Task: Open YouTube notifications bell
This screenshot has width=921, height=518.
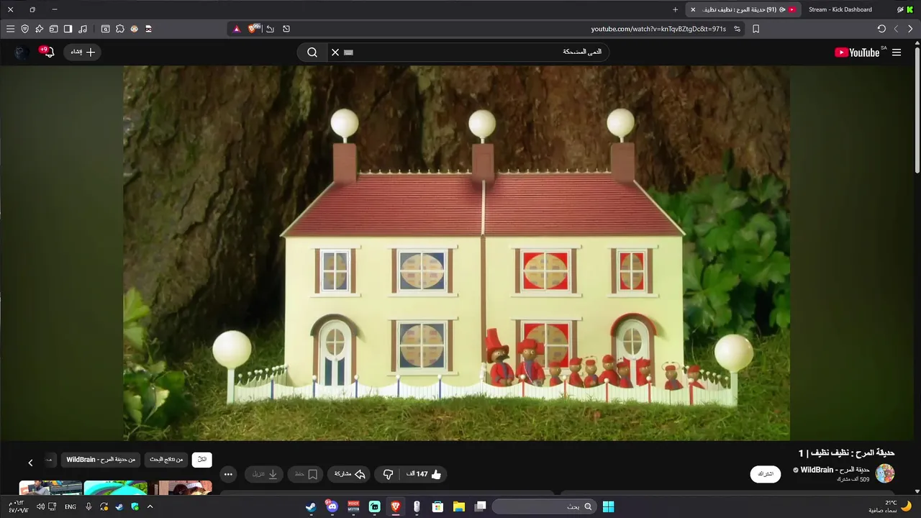Action: point(48,52)
